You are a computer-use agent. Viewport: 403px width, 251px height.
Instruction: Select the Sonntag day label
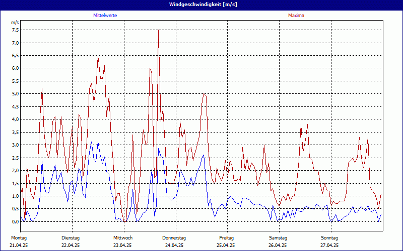[x=329, y=237]
